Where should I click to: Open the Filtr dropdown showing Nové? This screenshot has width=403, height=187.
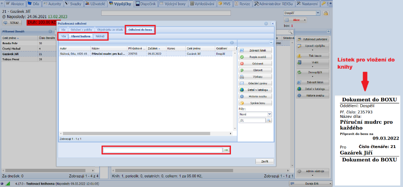(256, 114)
